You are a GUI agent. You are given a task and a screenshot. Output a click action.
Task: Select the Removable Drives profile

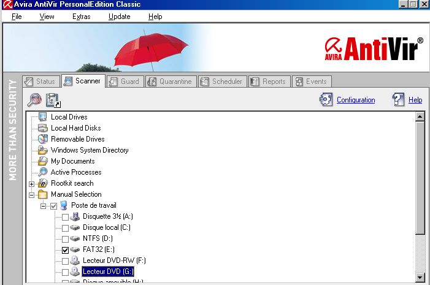78,139
